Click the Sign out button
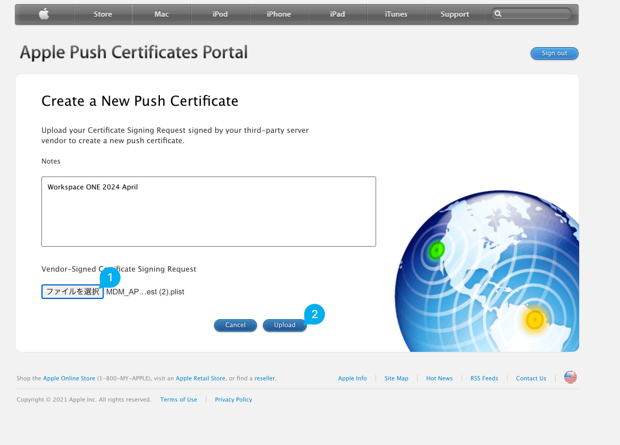Image resolution: width=620 pixels, height=445 pixels. tap(554, 53)
